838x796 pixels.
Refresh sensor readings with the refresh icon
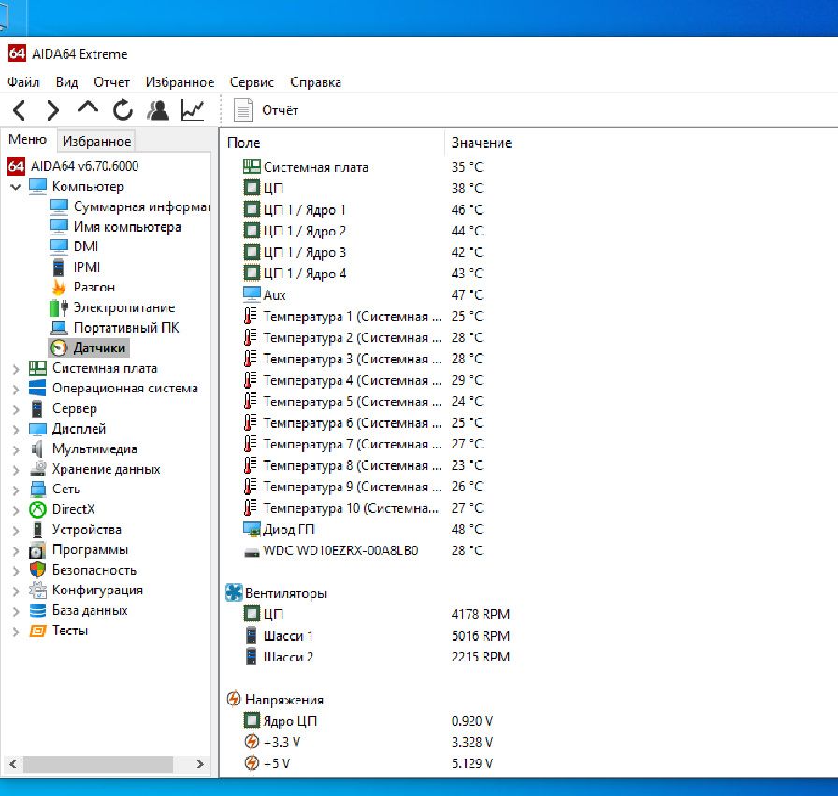click(x=123, y=110)
